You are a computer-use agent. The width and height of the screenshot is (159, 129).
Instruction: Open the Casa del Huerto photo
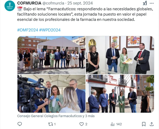[x=120, y=94]
